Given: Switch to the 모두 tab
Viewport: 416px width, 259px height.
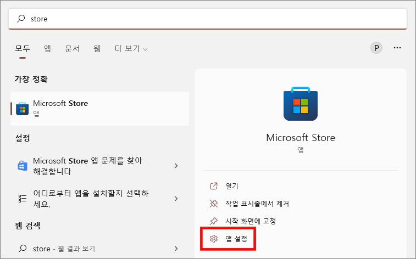Looking at the screenshot, I should 23,48.
